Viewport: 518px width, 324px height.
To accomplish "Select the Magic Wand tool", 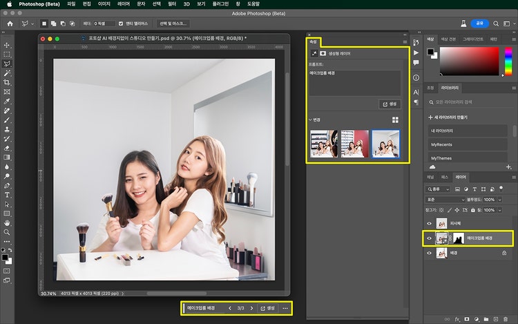I will click(7, 73).
